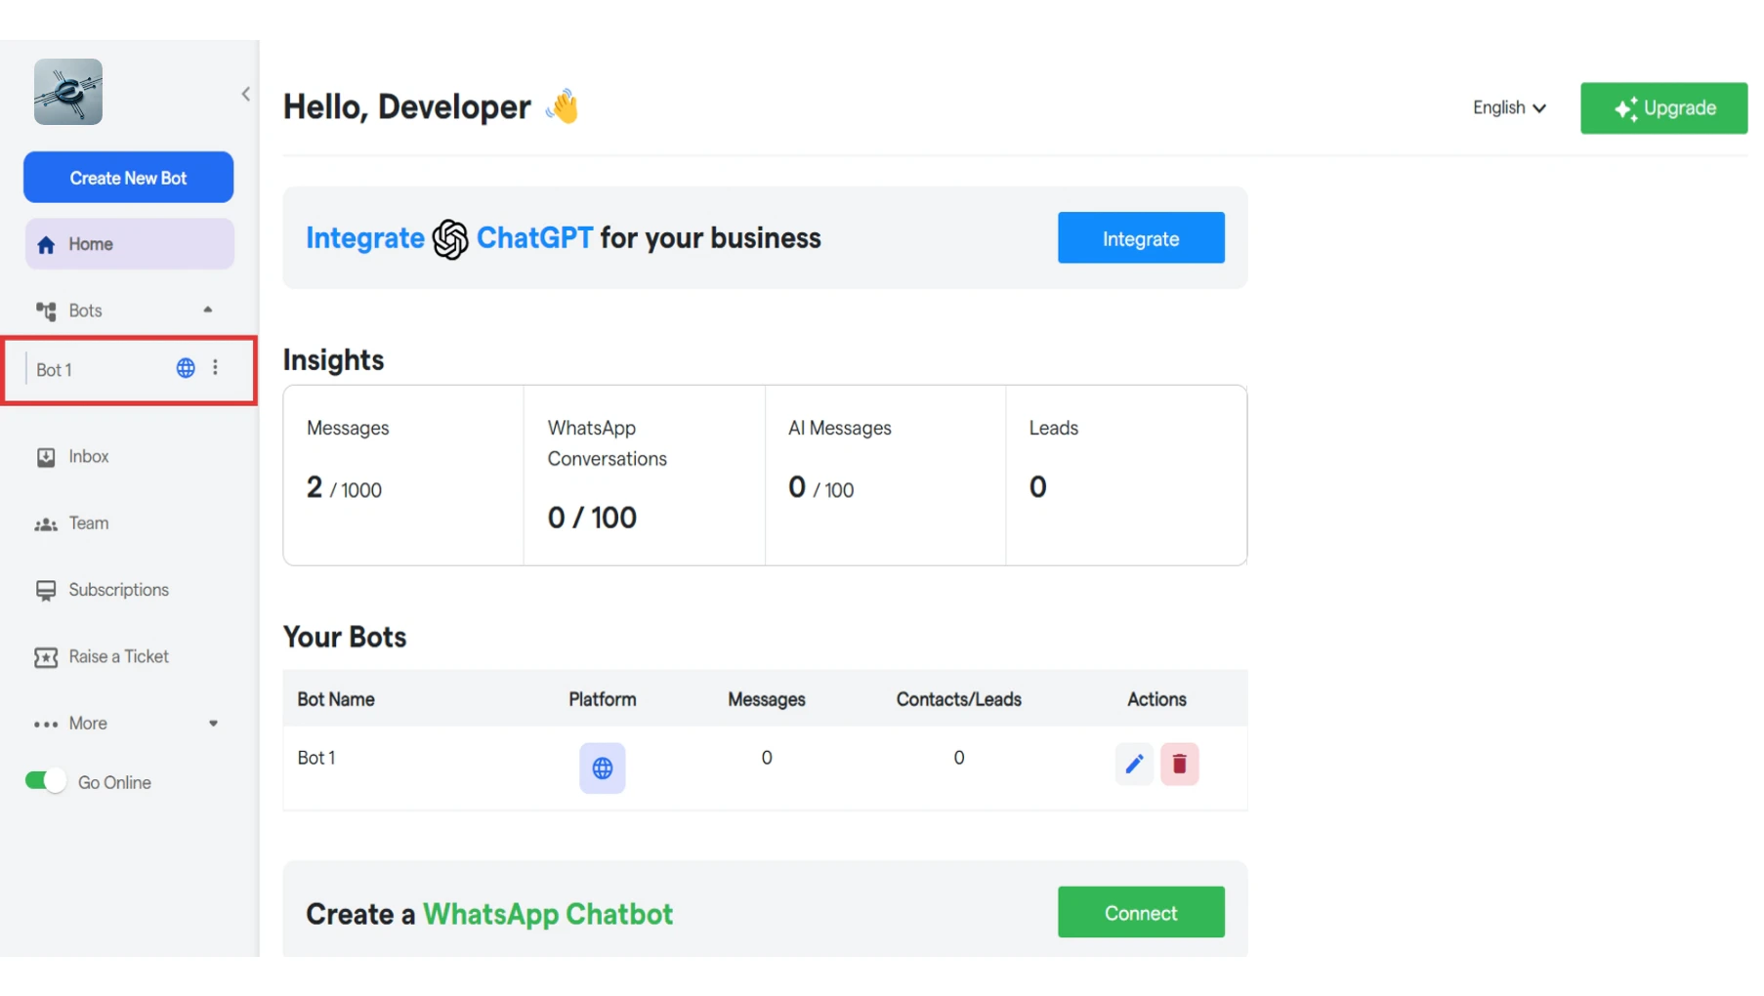Click the Integrate ChatGPT heading text

click(564, 238)
